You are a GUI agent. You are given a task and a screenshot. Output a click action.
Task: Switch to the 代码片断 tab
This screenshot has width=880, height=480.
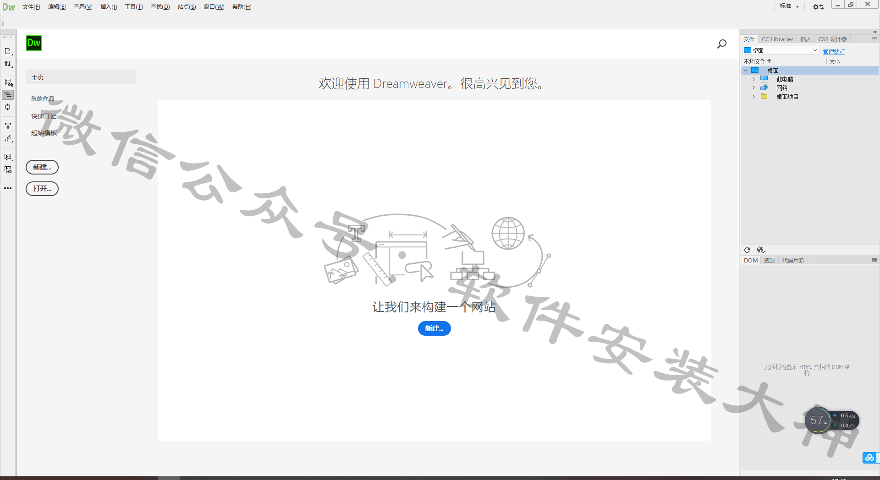[x=793, y=260]
